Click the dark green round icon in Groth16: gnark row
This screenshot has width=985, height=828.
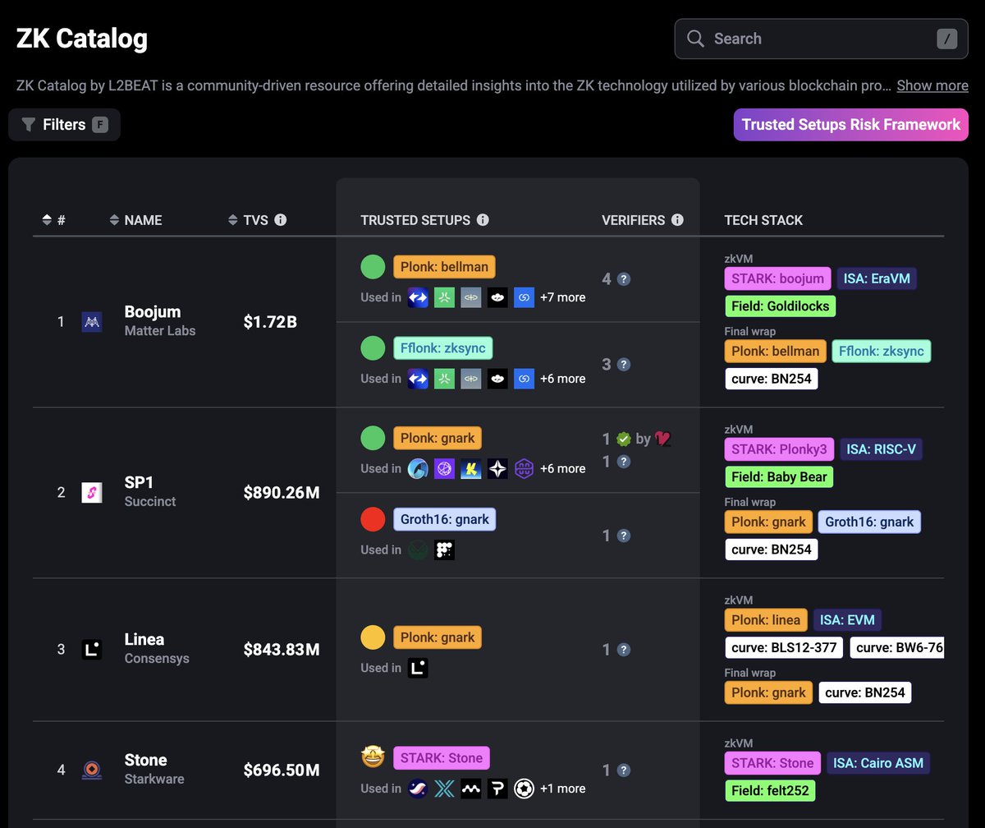click(419, 550)
